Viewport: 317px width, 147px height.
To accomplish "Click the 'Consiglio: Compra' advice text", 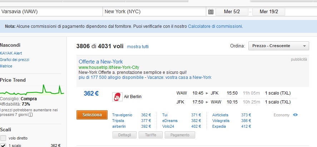I will (18, 99).
